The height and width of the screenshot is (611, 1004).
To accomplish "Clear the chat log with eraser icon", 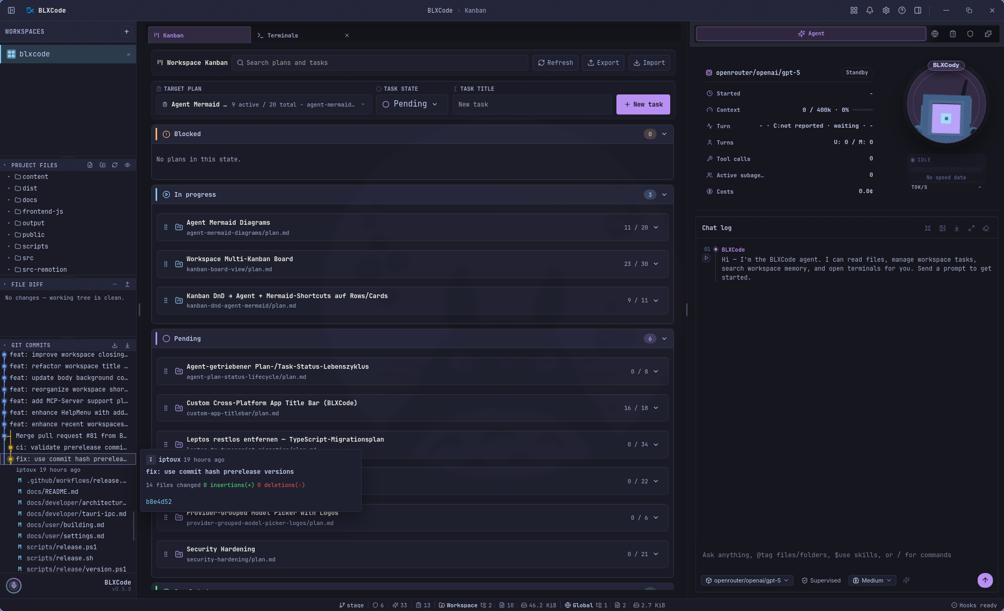I will 986,228.
